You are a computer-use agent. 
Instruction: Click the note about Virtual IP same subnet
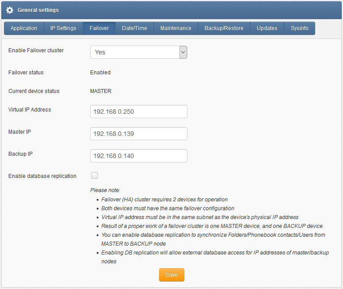click(200, 217)
